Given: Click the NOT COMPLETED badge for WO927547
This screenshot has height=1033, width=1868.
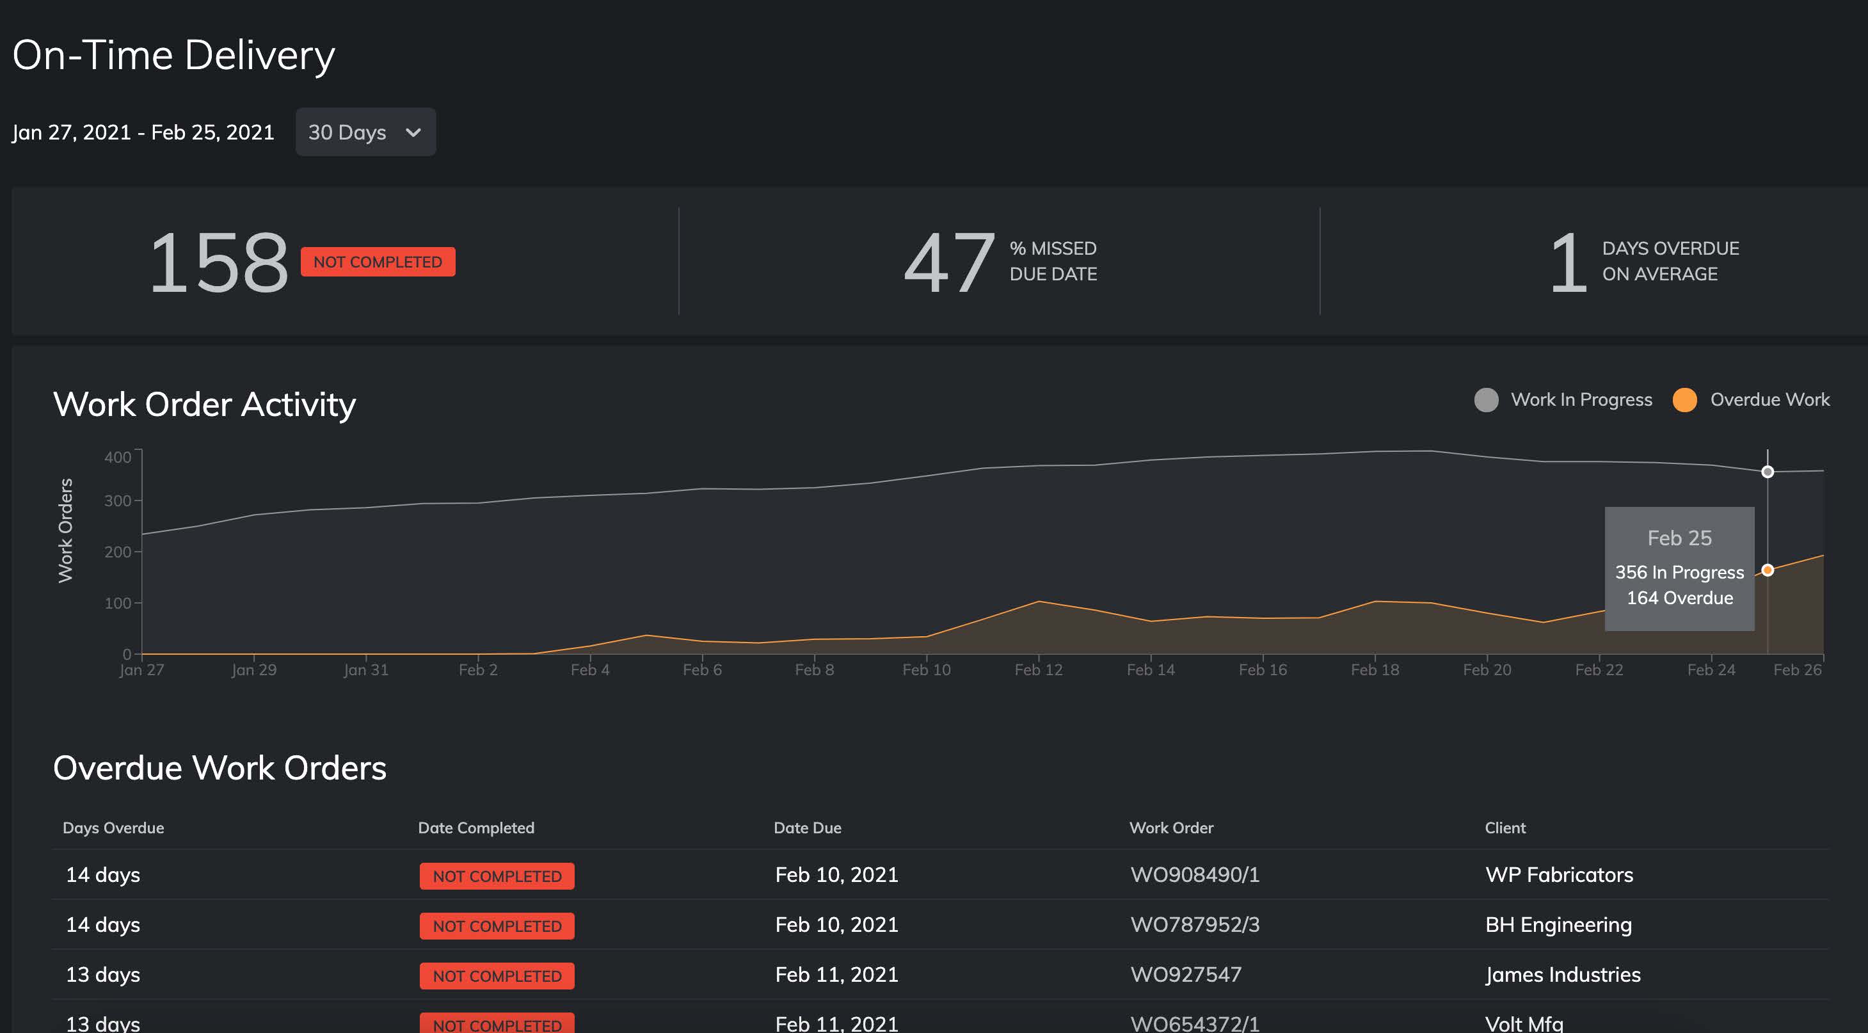Looking at the screenshot, I should pos(497,975).
